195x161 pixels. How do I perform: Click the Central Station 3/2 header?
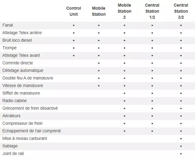coord(181,11)
